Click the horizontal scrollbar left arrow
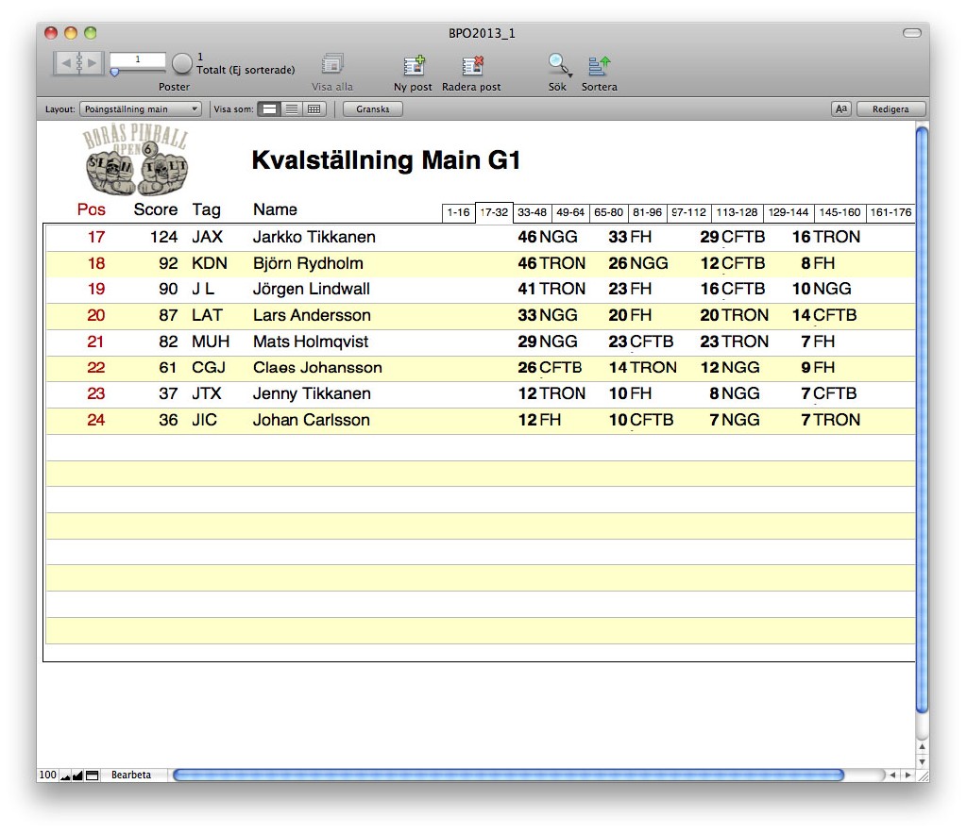 893,775
